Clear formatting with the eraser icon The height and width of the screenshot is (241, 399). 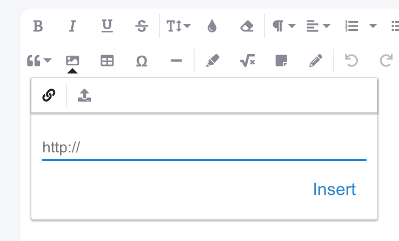[247, 26]
